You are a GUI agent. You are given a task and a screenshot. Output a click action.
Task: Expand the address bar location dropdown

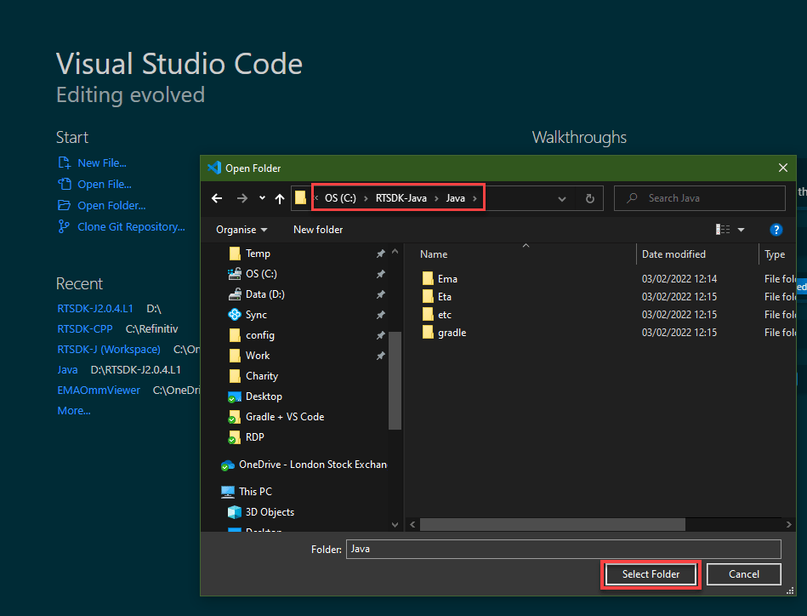tap(562, 197)
